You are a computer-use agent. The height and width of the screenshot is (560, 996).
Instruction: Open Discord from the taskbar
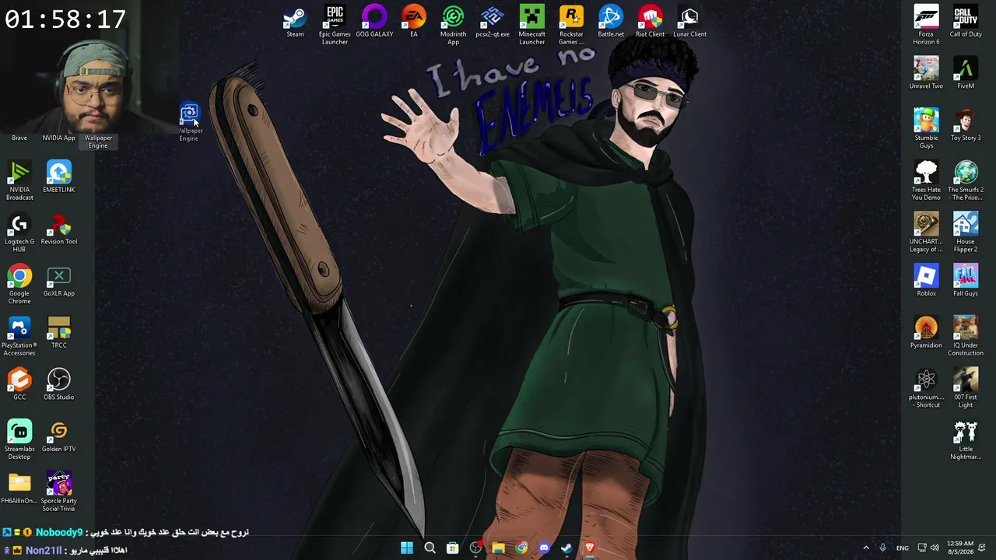(544, 548)
